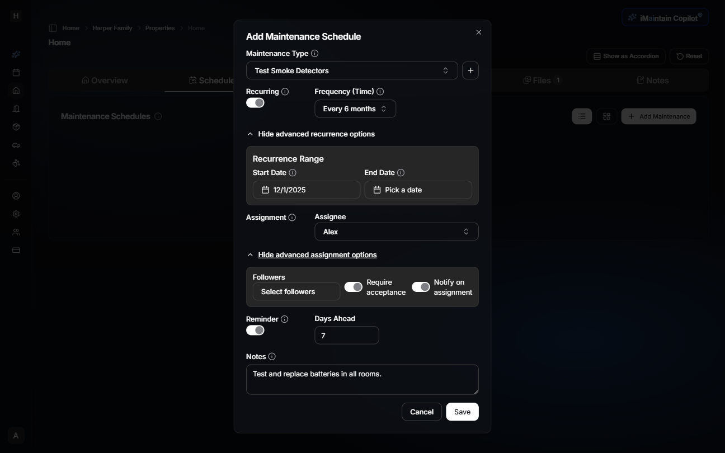The image size is (725, 453).
Task: Open the Properties building icon in sidebar
Action: (16, 108)
